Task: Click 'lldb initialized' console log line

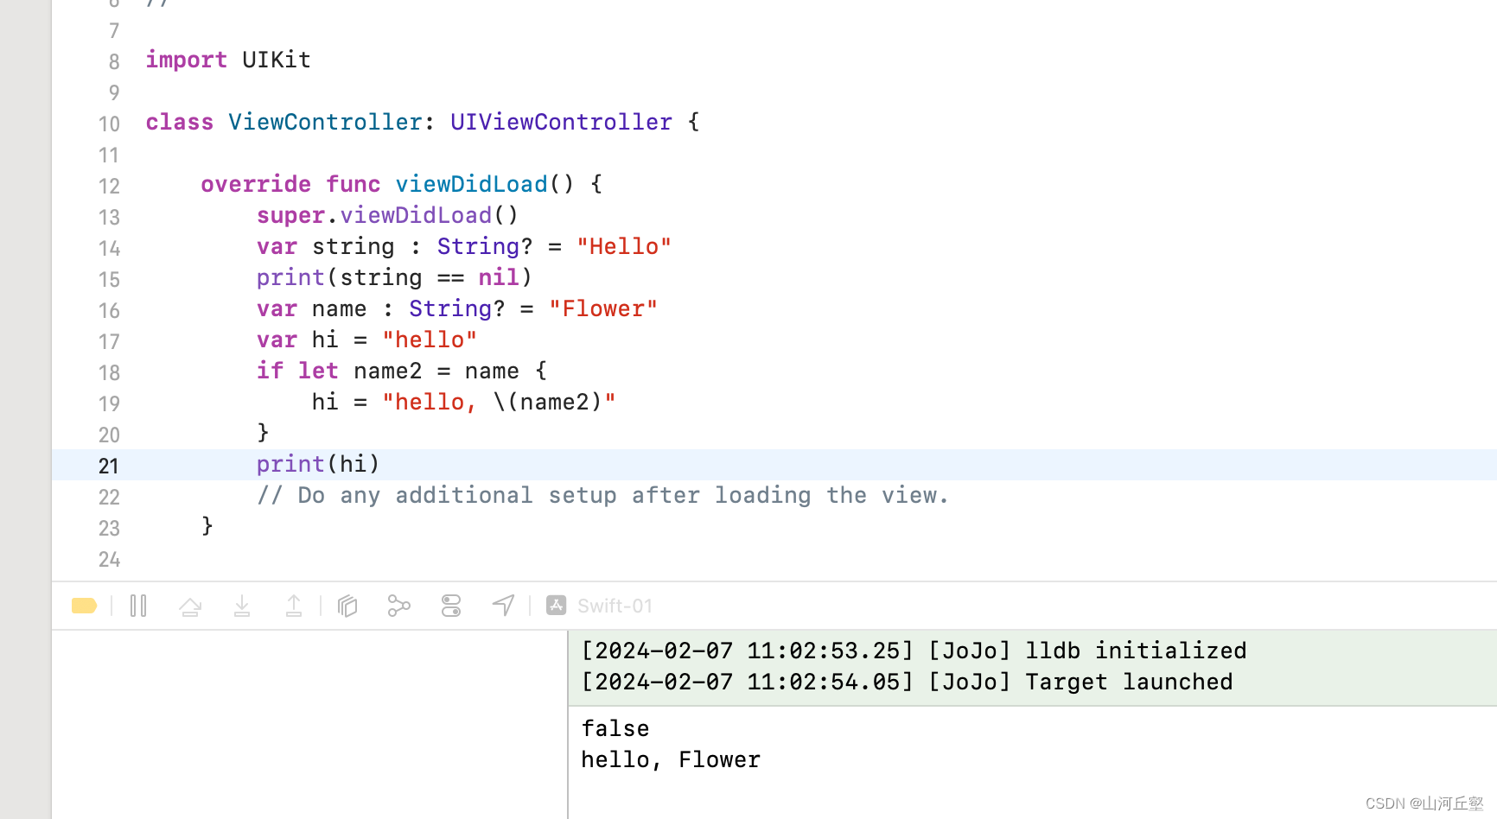Action: point(914,651)
